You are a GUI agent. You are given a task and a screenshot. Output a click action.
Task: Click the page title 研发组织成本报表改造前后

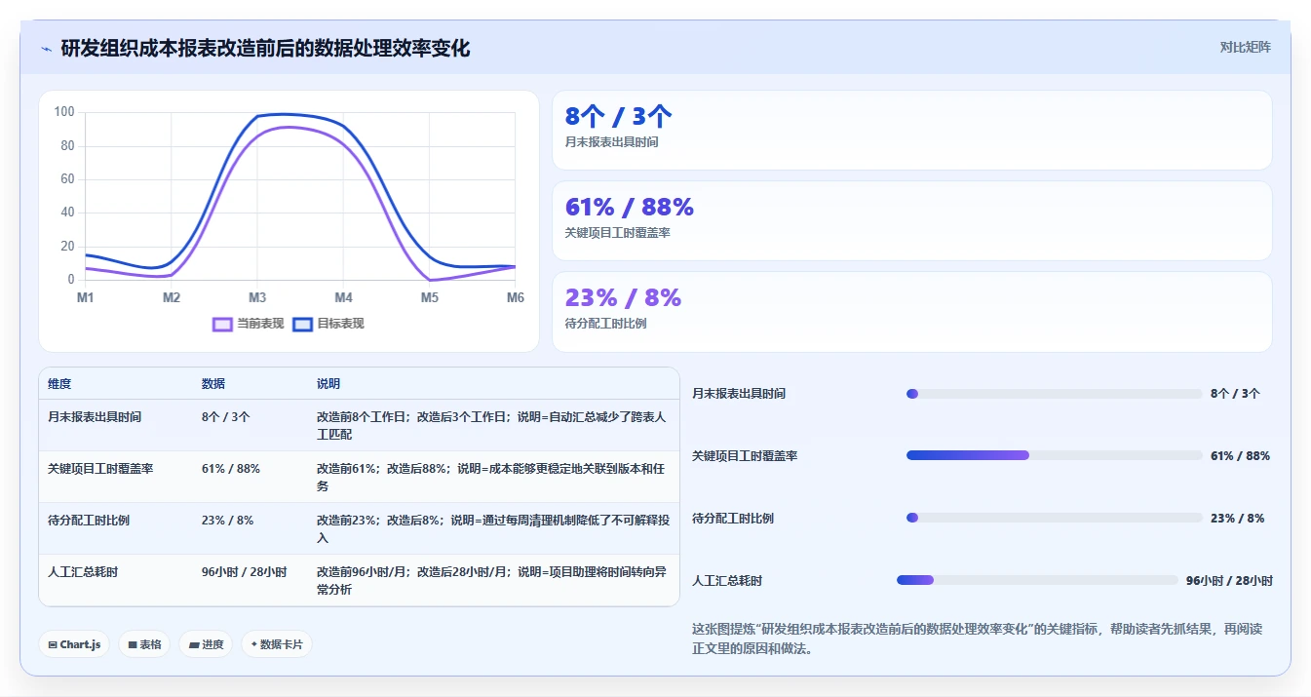point(265,48)
